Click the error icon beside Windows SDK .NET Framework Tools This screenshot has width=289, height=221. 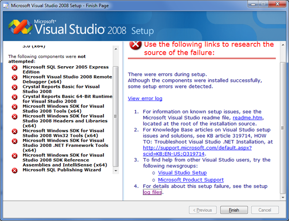click(x=15, y=141)
